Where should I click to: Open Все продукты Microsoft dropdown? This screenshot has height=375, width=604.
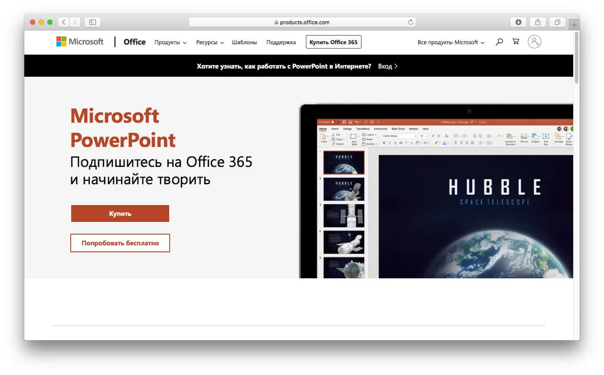pyautogui.click(x=451, y=42)
